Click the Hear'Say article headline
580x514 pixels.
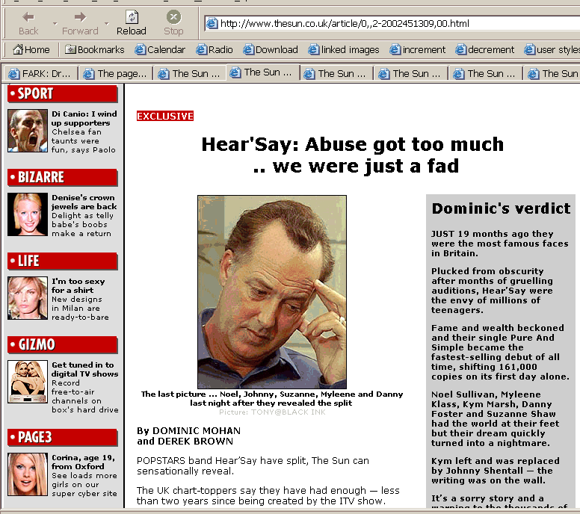353,155
